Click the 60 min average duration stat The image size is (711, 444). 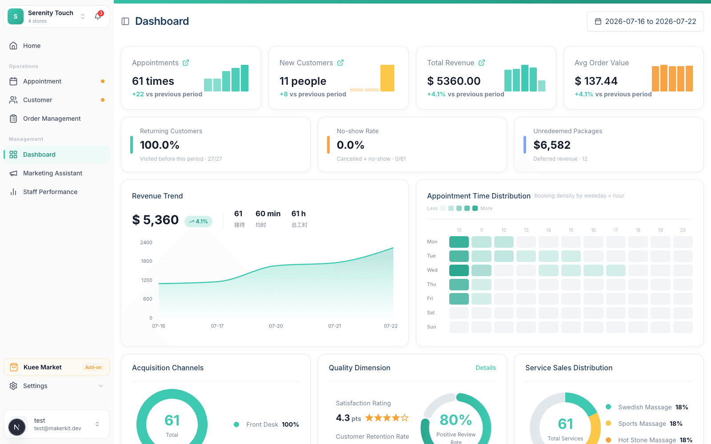point(268,219)
